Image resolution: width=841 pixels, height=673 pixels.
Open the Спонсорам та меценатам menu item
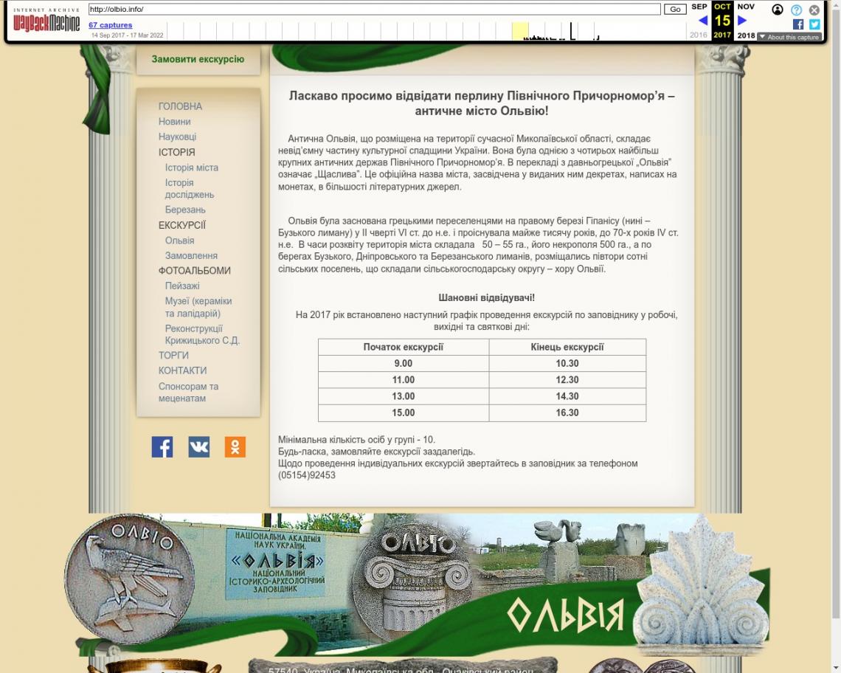188,393
